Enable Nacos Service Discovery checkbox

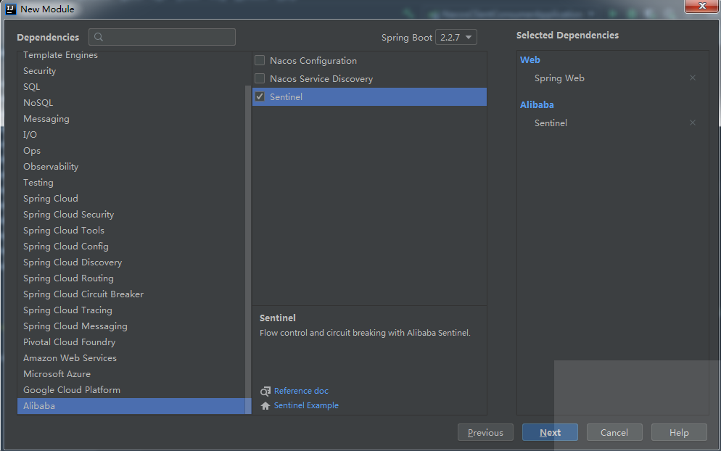260,78
